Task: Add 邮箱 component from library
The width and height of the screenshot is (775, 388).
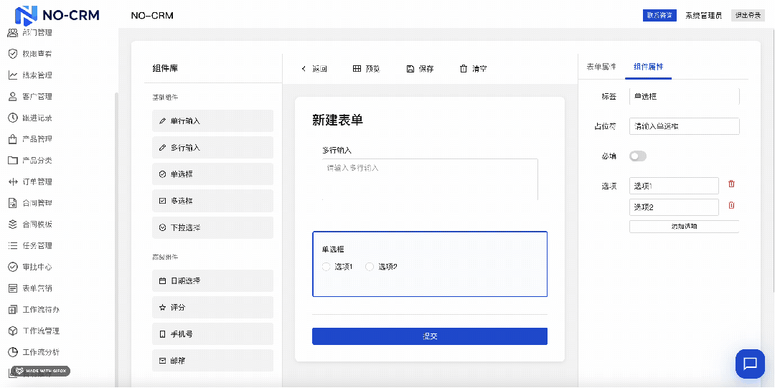Action: [x=212, y=361]
